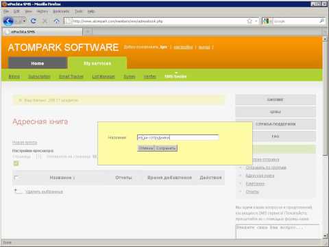The height and width of the screenshot is (247, 329).
Task: Select the ePochta SMS browser tab
Action: coord(42,32)
